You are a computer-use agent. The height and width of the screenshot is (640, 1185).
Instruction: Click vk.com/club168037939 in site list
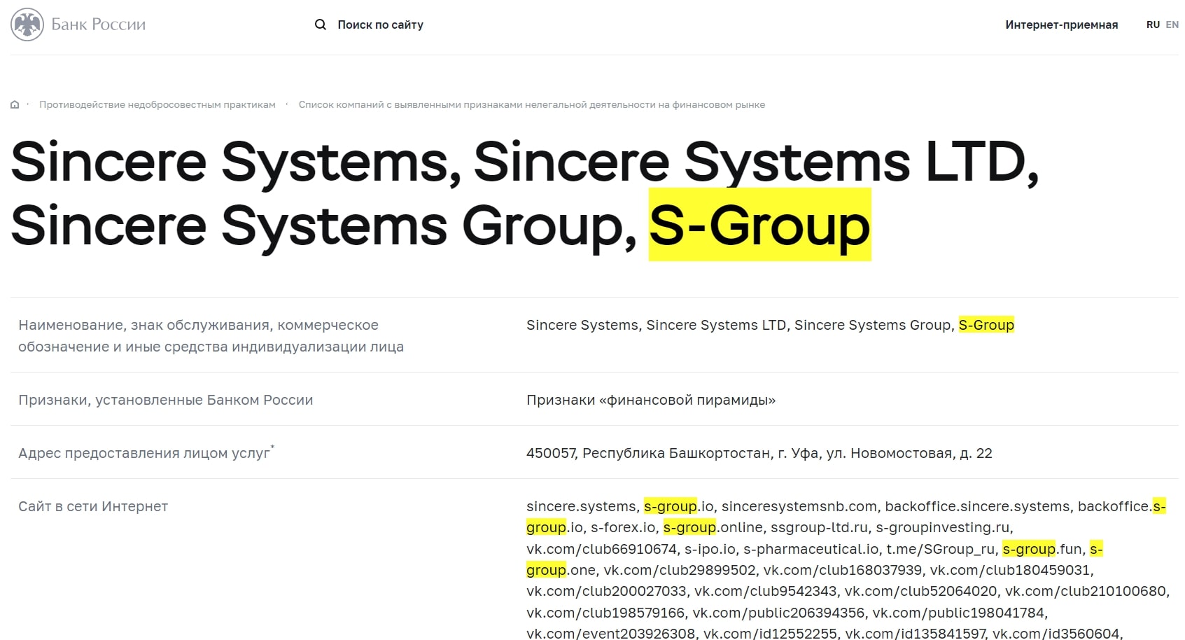(x=843, y=570)
